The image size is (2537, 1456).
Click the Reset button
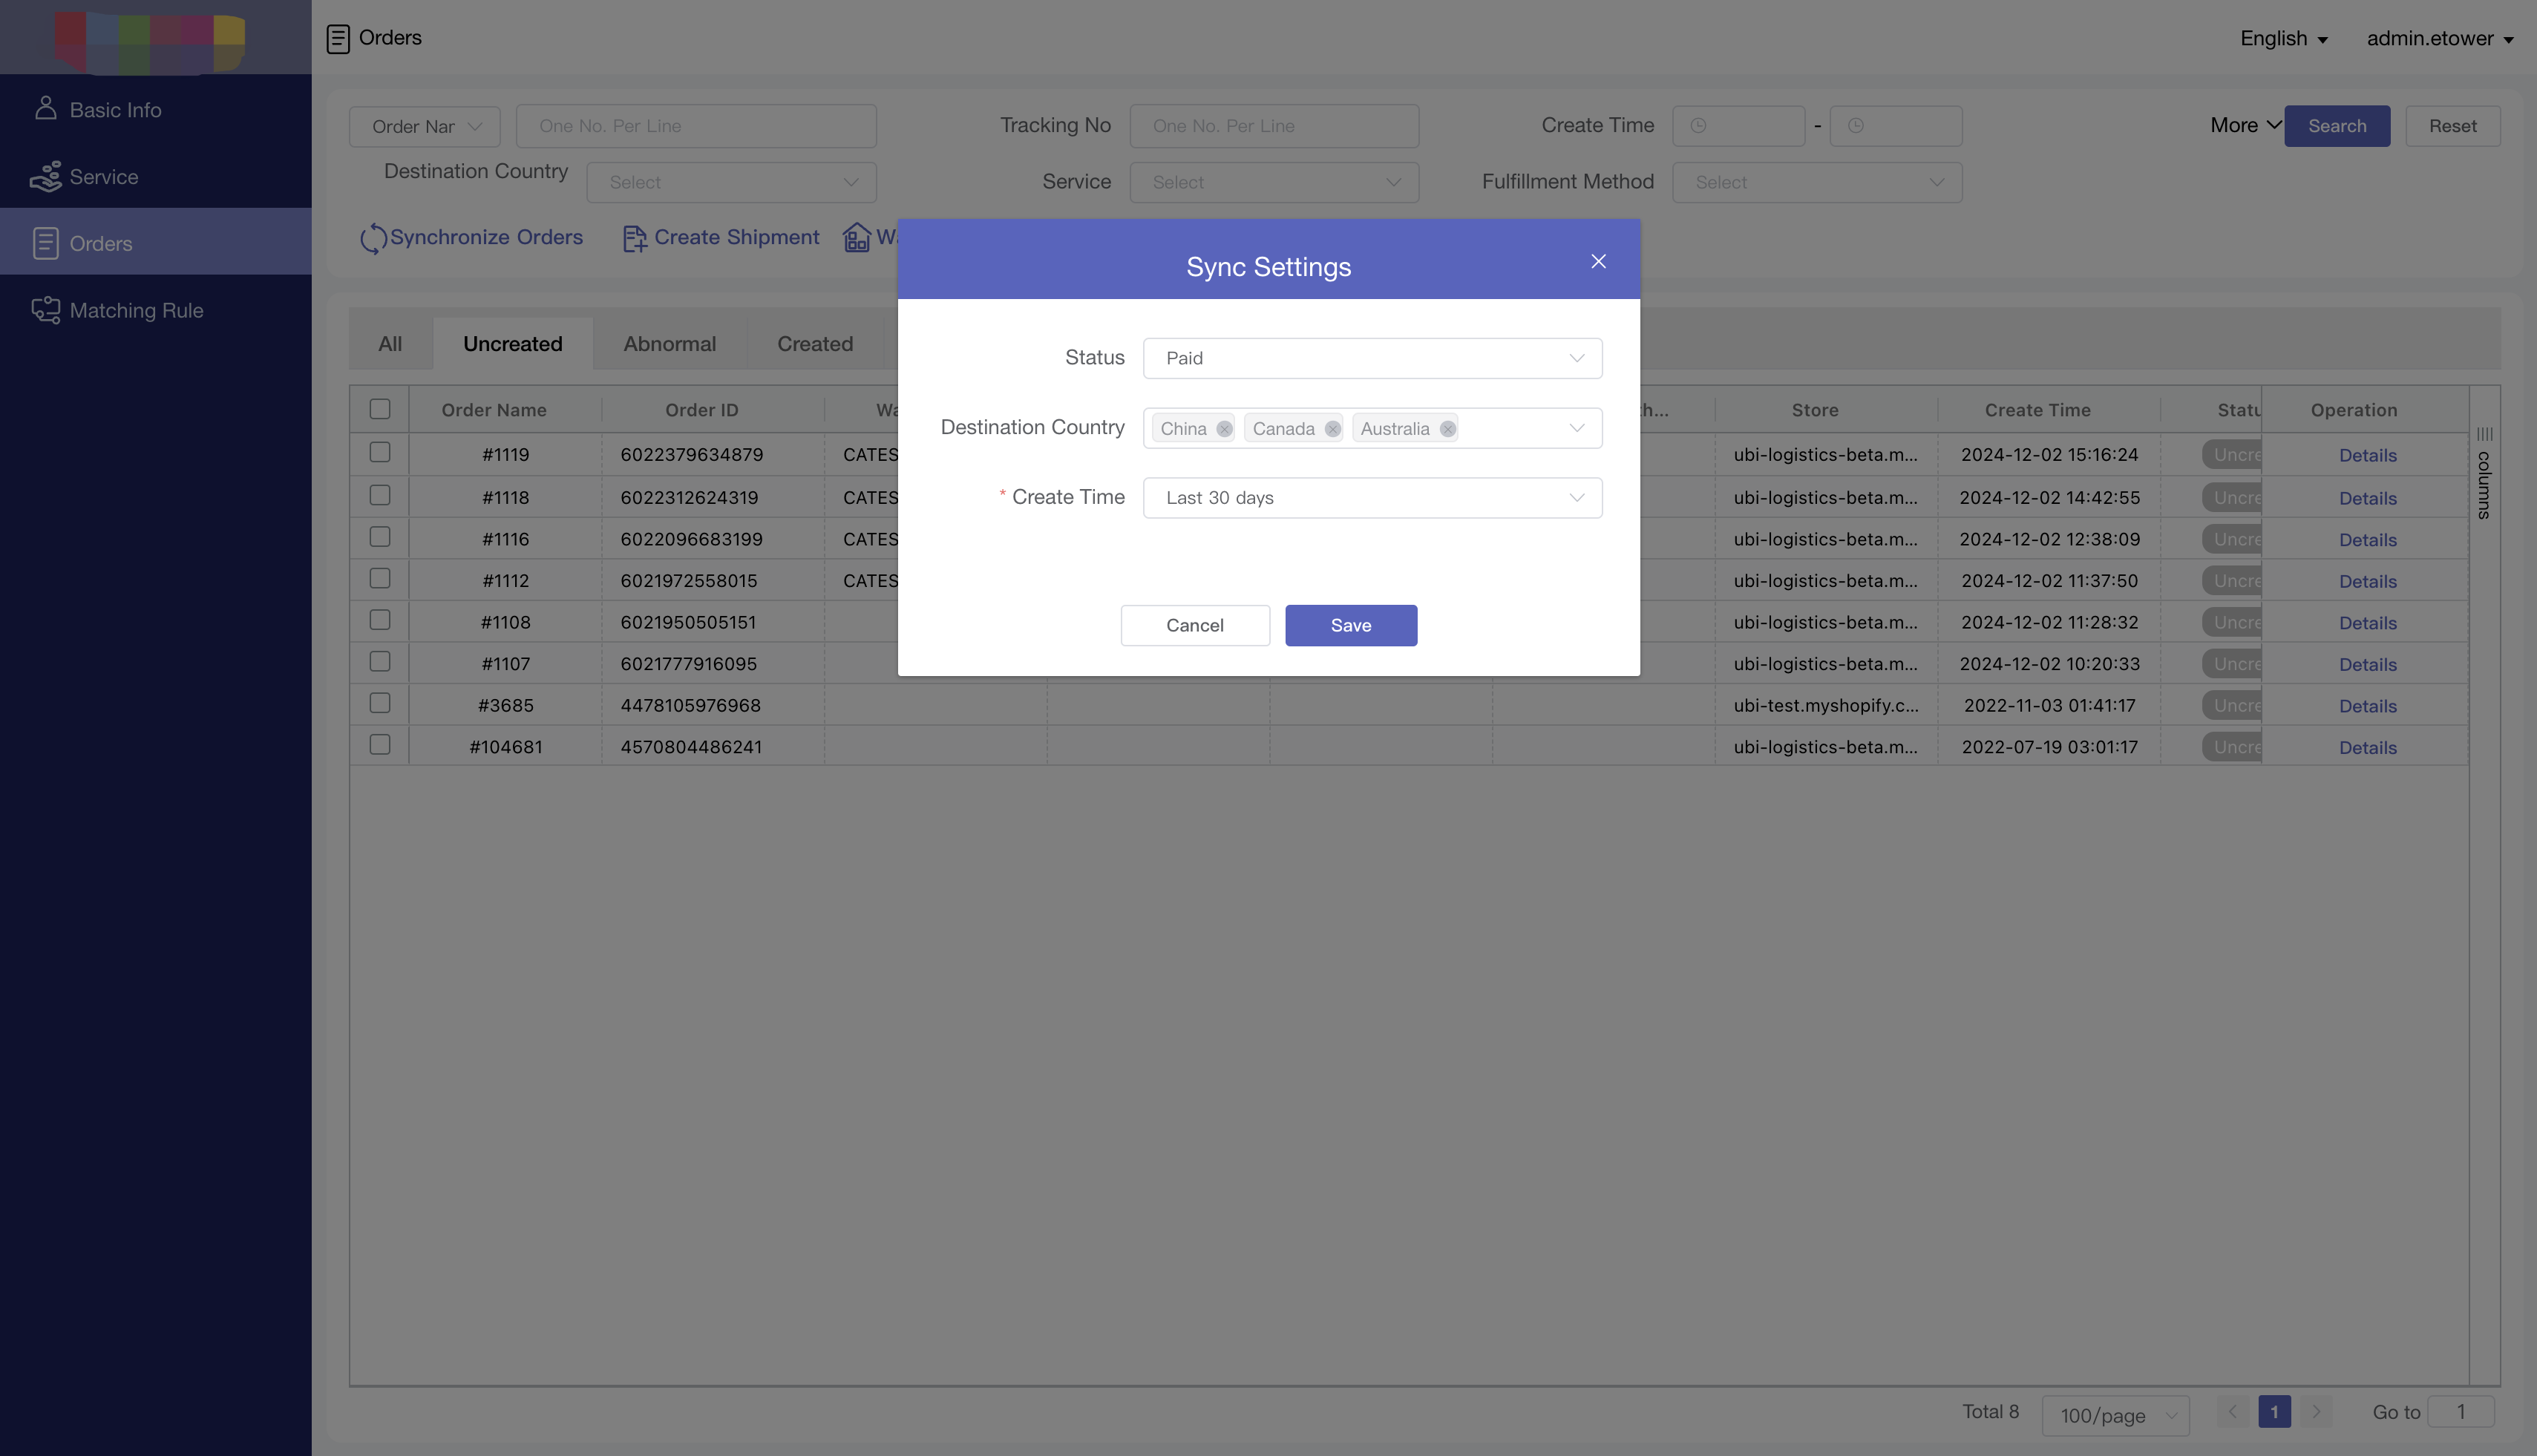pos(2452,126)
